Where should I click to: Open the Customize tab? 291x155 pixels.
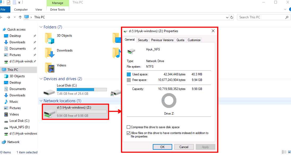pyautogui.click(x=194, y=40)
